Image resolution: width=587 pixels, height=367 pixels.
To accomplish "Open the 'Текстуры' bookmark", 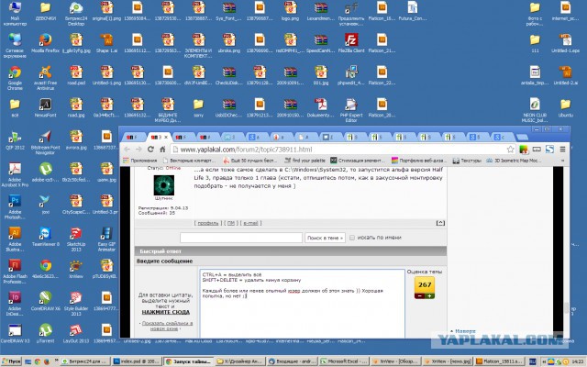I will [x=467, y=161].
